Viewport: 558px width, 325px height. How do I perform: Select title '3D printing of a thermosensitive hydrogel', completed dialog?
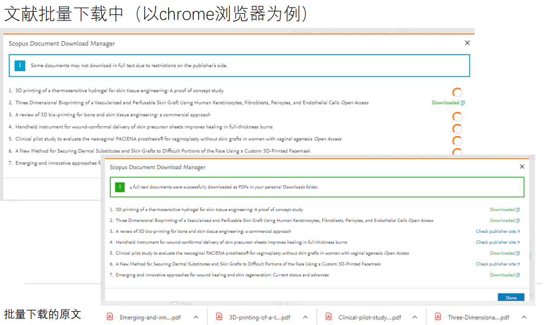click(x=209, y=210)
